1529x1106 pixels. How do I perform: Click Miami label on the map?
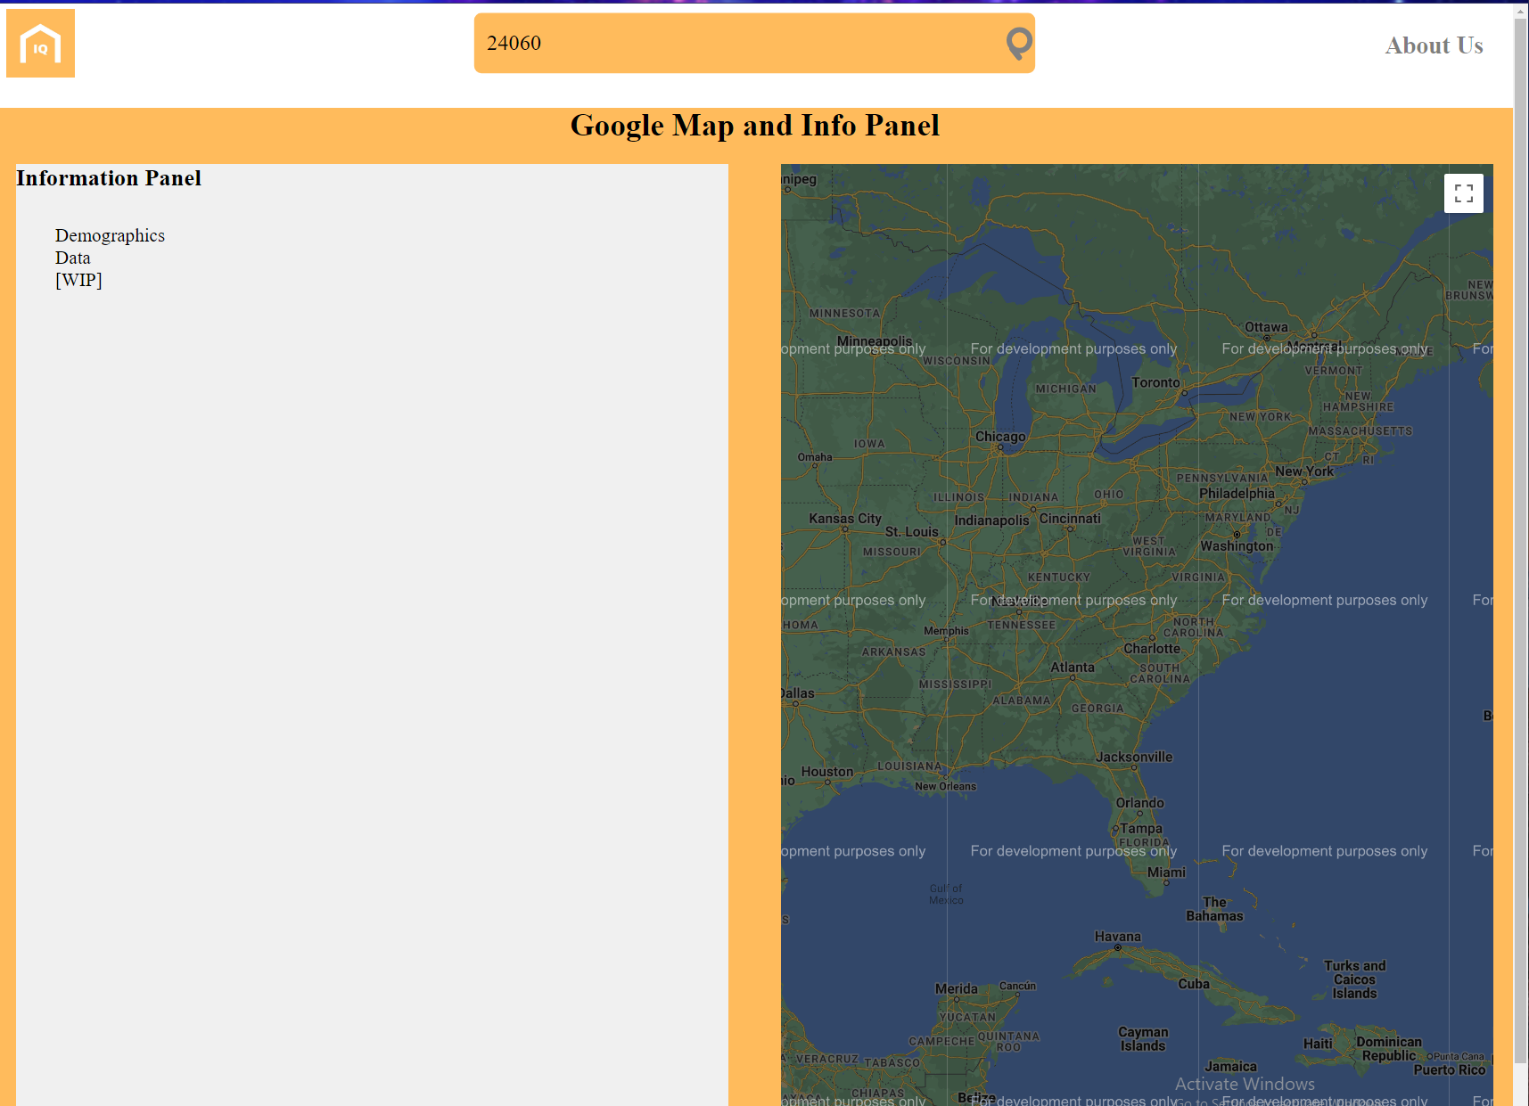(1166, 873)
